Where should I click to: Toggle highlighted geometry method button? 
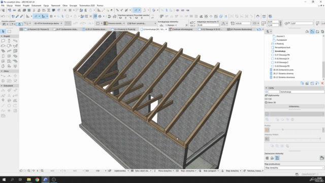point(19,24)
